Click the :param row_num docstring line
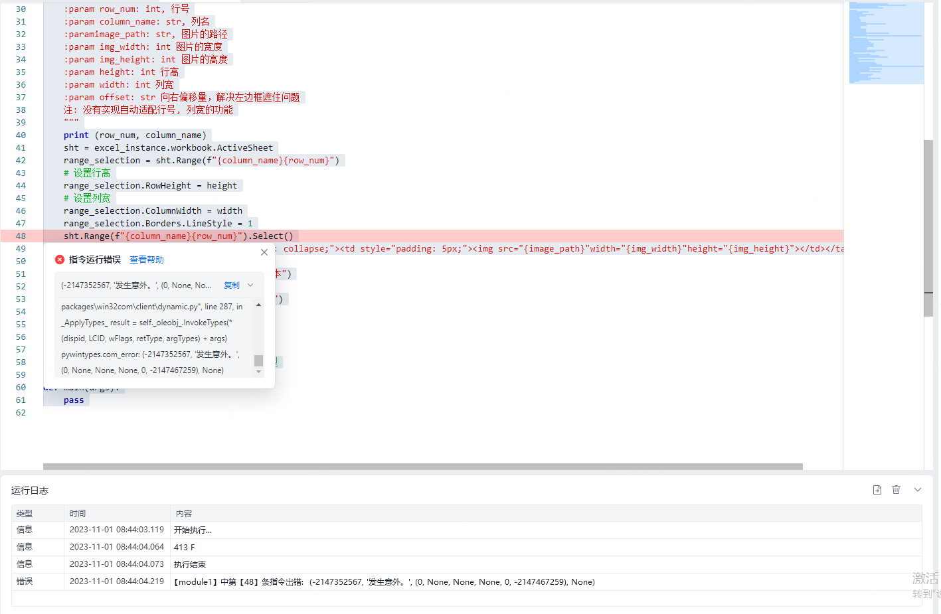Viewport: 941px width, 614px height. (127, 9)
